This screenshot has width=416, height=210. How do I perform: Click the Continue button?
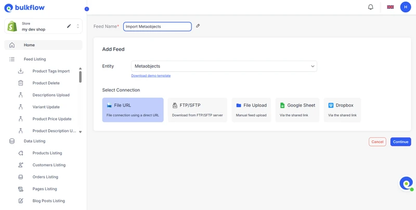pyautogui.click(x=400, y=142)
